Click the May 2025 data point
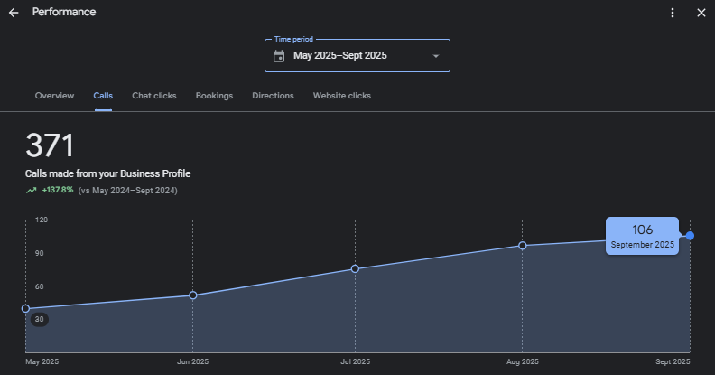The width and height of the screenshot is (715, 375). tap(25, 308)
